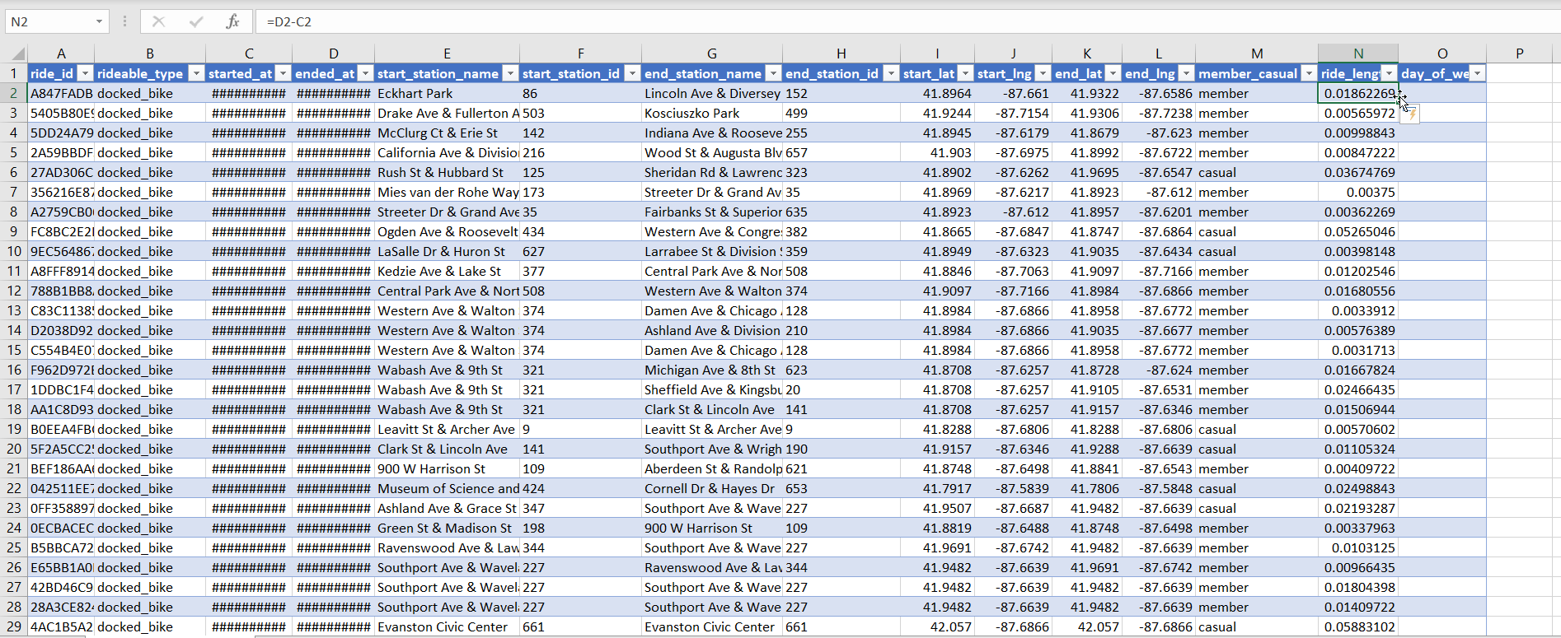The image size is (1561, 638).
Task: Select row 29 header
Action: point(14,626)
